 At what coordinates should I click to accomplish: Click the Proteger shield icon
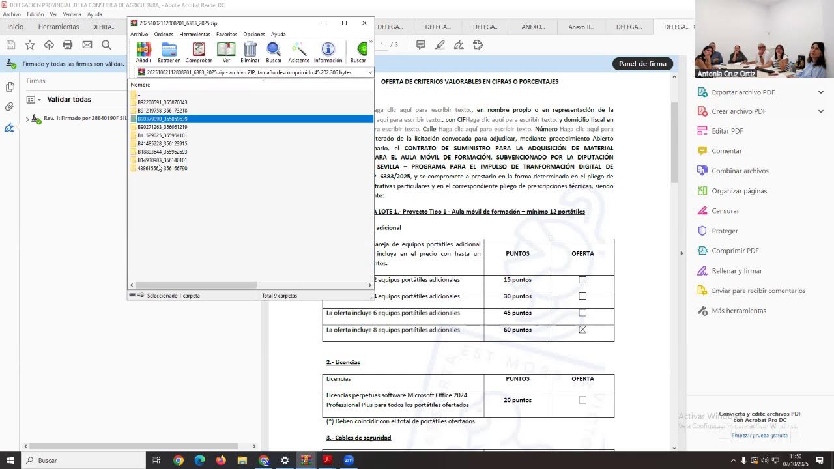pos(702,231)
